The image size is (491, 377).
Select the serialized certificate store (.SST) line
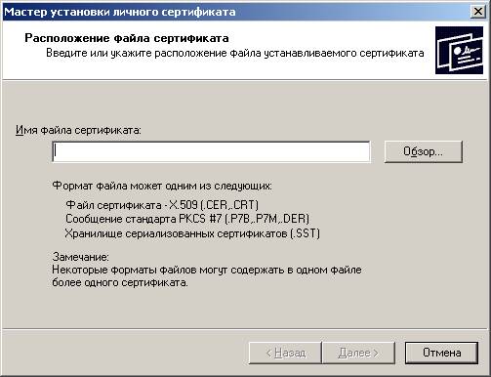192,233
